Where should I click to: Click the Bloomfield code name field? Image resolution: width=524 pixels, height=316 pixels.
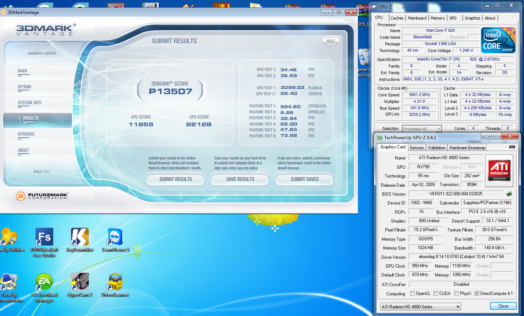tap(422, 37)
